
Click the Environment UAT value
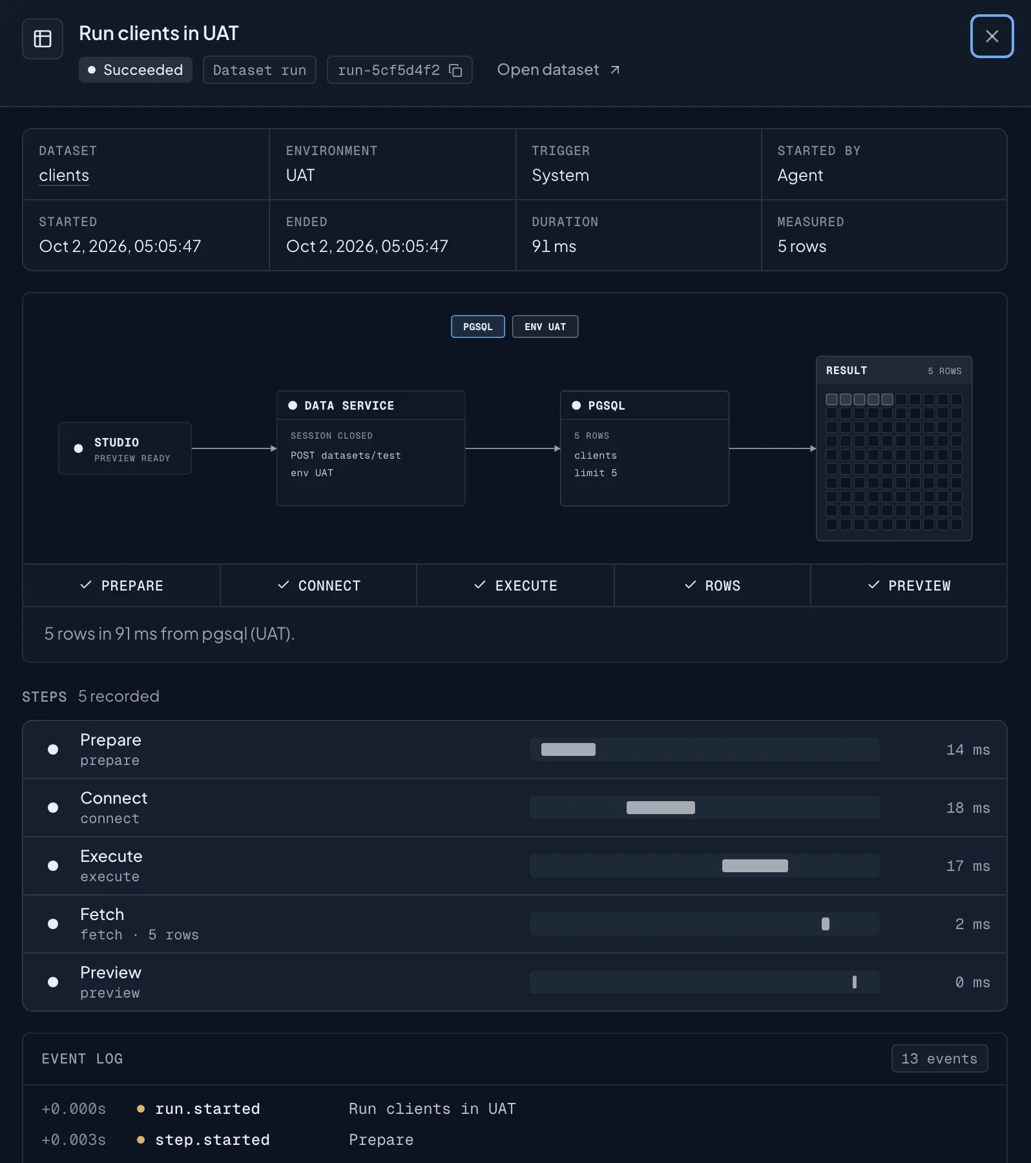(300, 175)
